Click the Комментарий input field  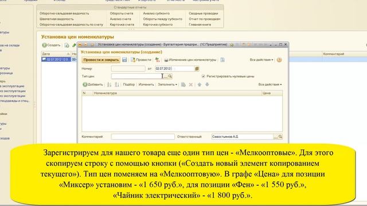pos(143,137)
